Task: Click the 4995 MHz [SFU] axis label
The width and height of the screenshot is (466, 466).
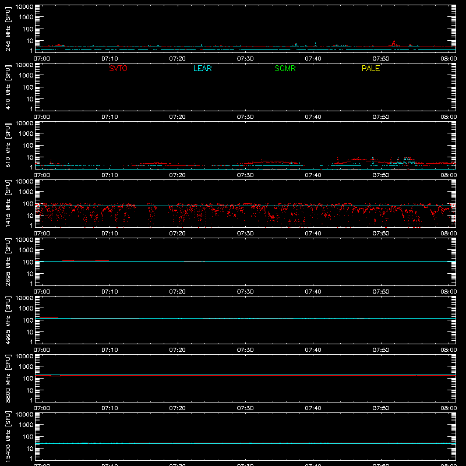Action: tap(8, 320)
